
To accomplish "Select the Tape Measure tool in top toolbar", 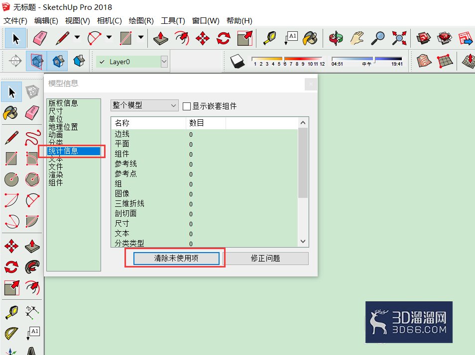I will click(269, 38).
